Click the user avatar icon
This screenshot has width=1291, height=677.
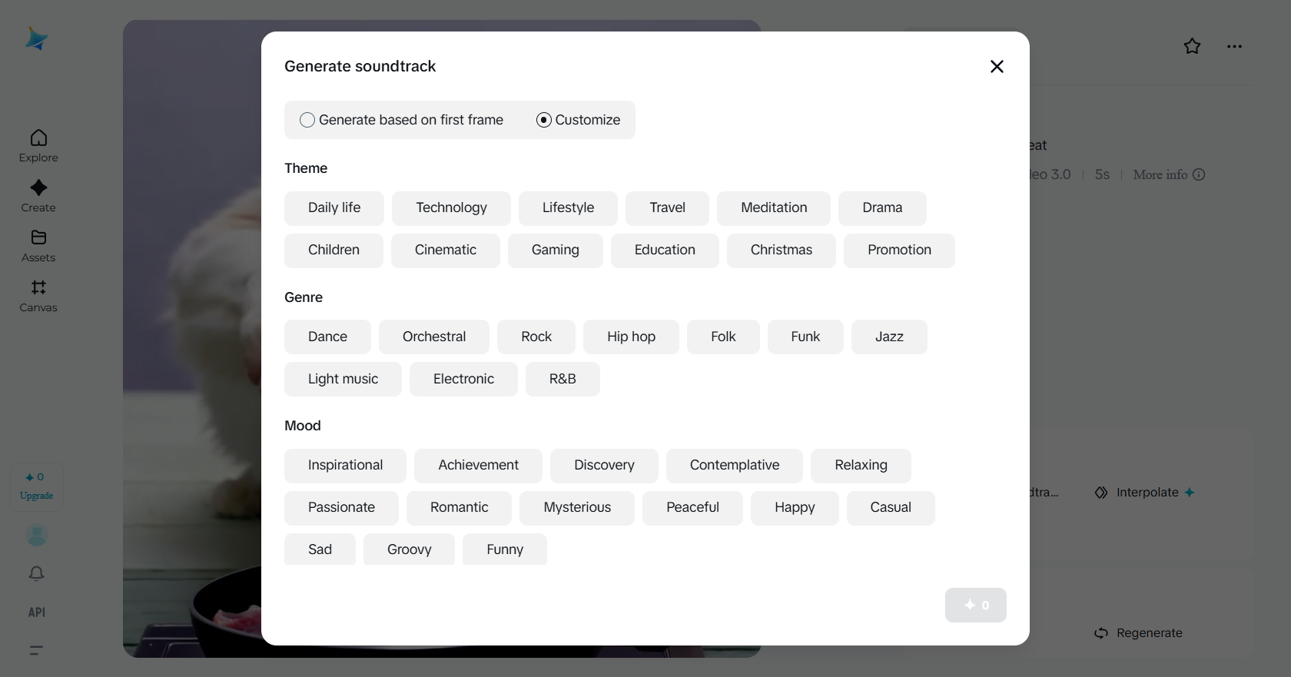pyautogui.click(x=37, y=536)
